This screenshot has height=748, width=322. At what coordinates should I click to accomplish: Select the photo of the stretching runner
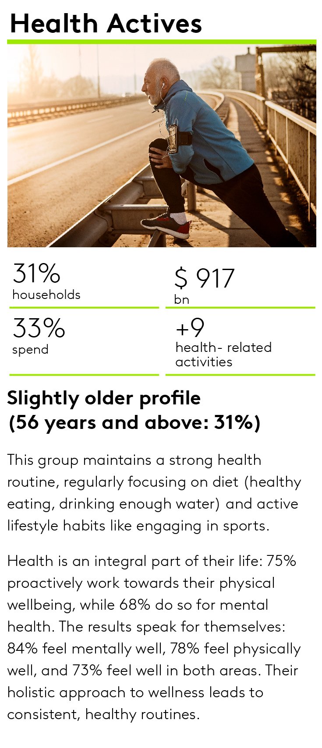(162, 146)
